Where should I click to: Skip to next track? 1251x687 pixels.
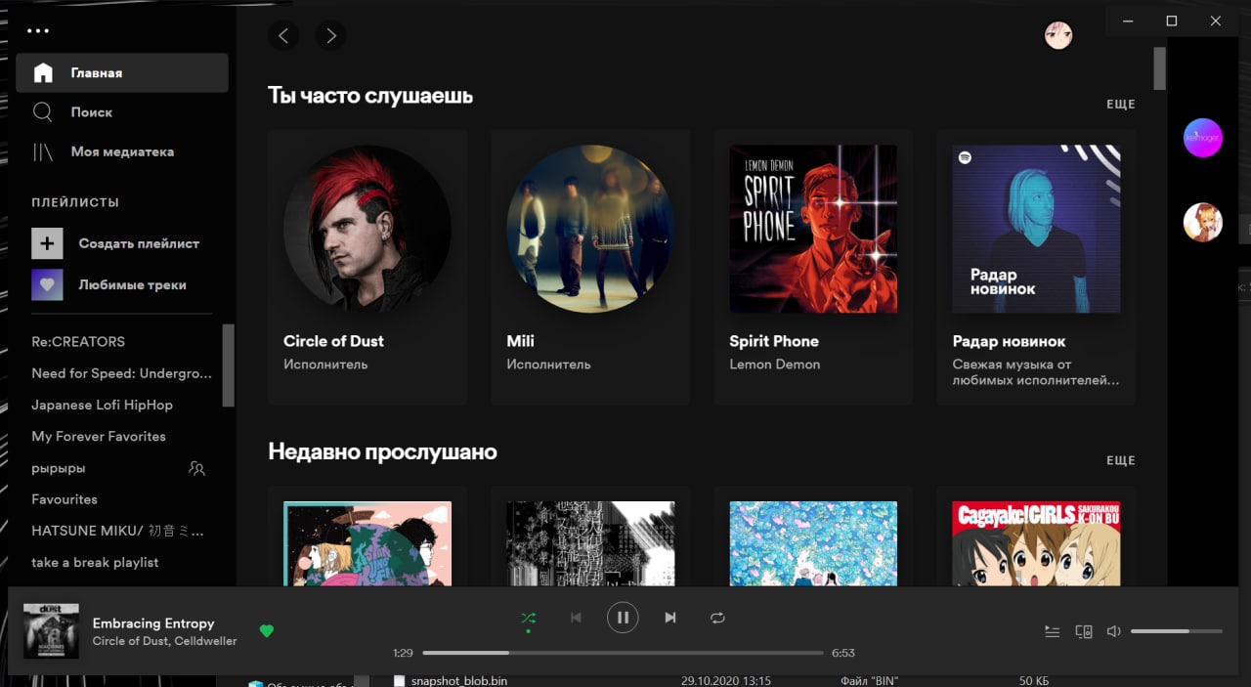click(669, 618)
